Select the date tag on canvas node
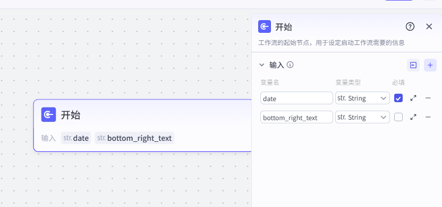442x207 pixels. click(x=76, y=138)
